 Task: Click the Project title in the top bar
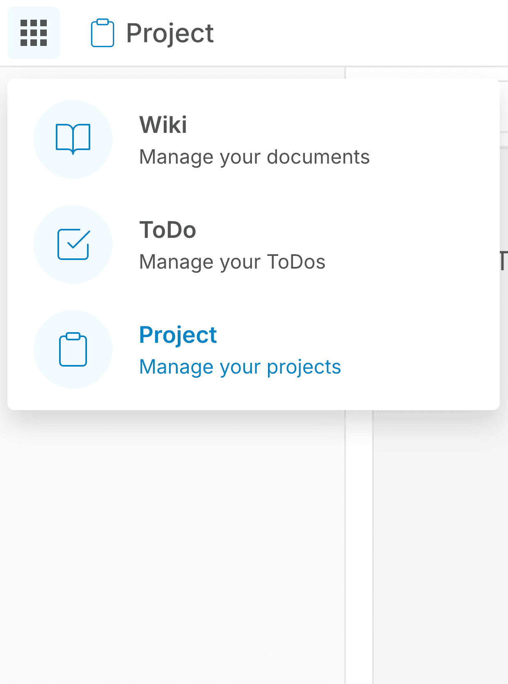pyautogui.click(x=169, y=33)
